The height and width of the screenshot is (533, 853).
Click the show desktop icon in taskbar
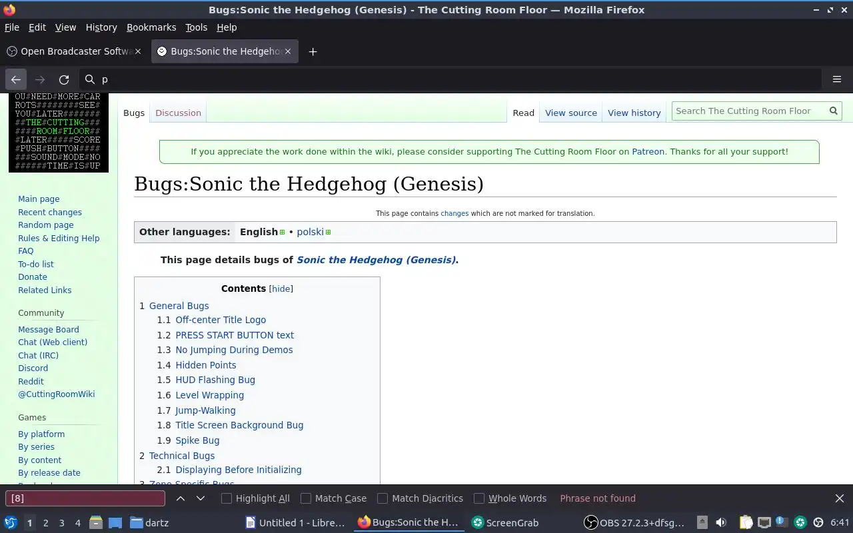[x=115, y=522]
